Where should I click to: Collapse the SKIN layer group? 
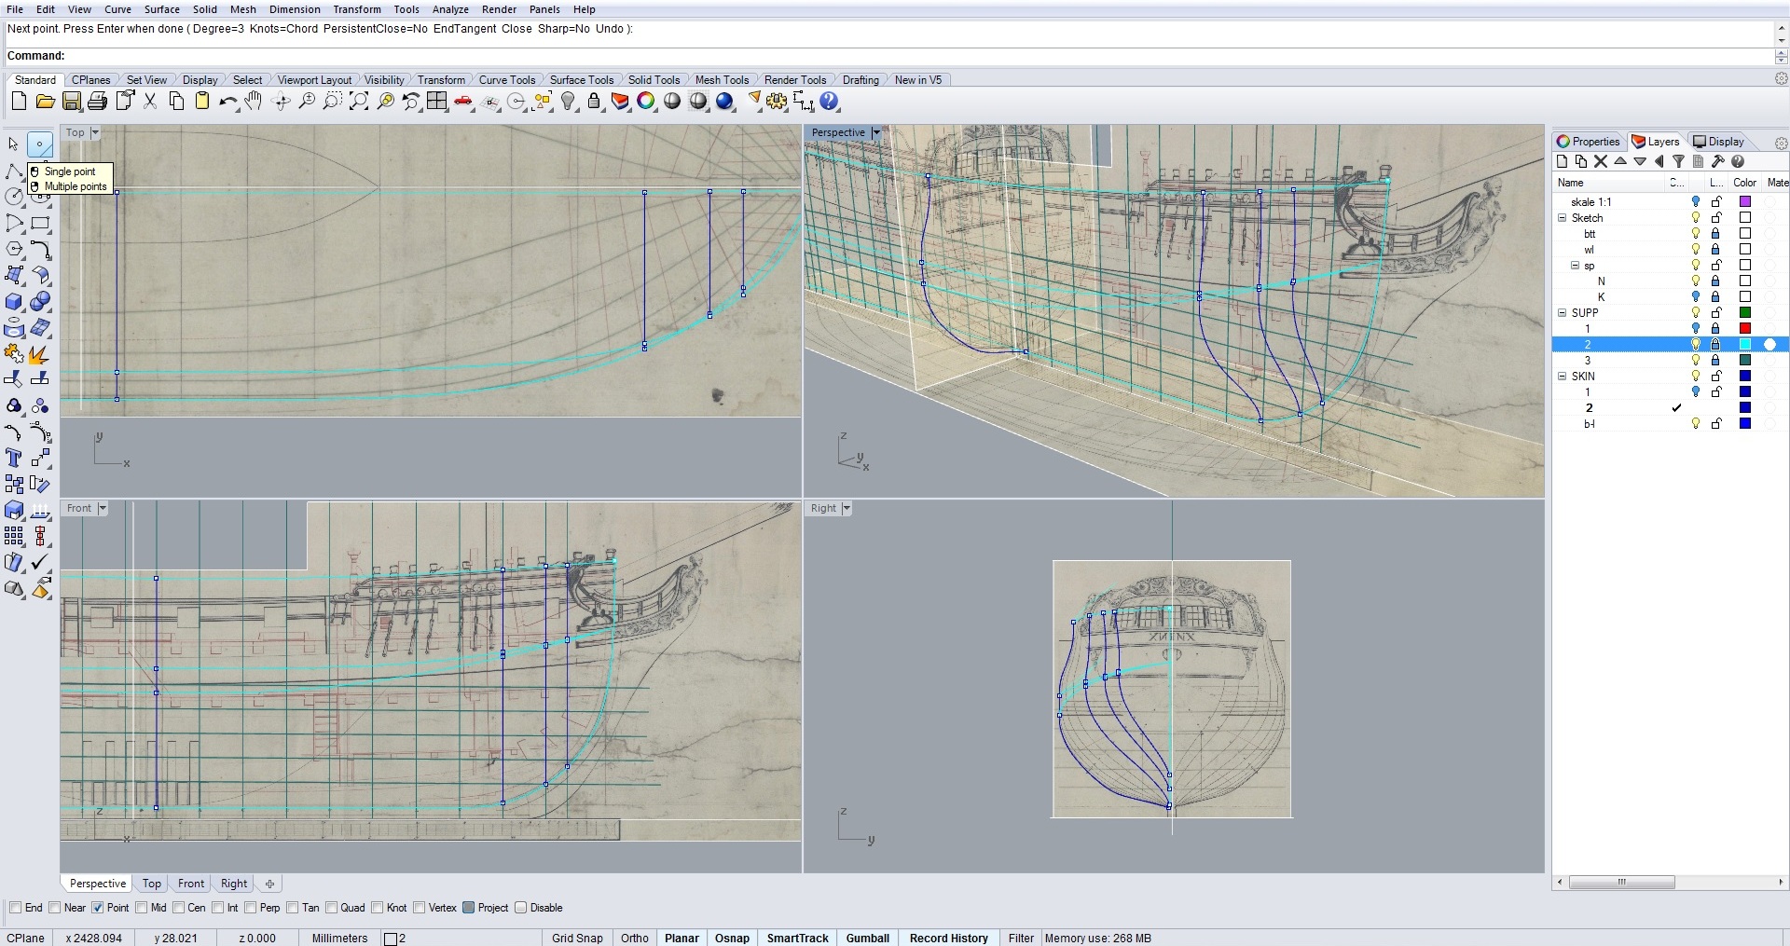click(1563, 377)
